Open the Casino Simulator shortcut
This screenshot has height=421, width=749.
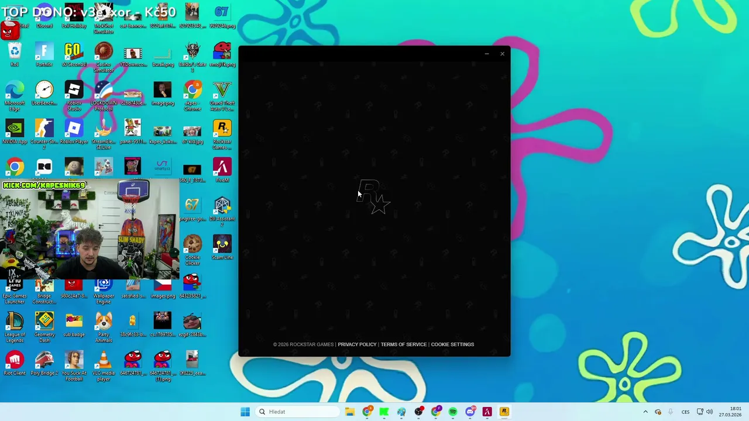(104, 57)
